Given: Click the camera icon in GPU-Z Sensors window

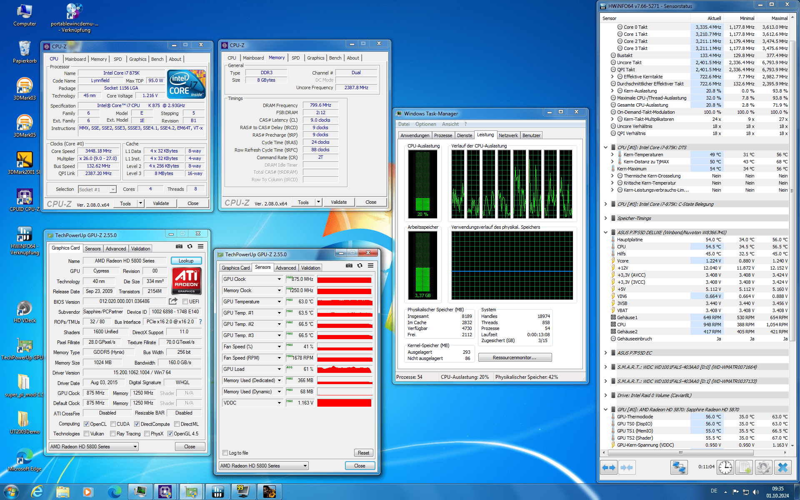Looking at the screenshot, I should [349, 266].
